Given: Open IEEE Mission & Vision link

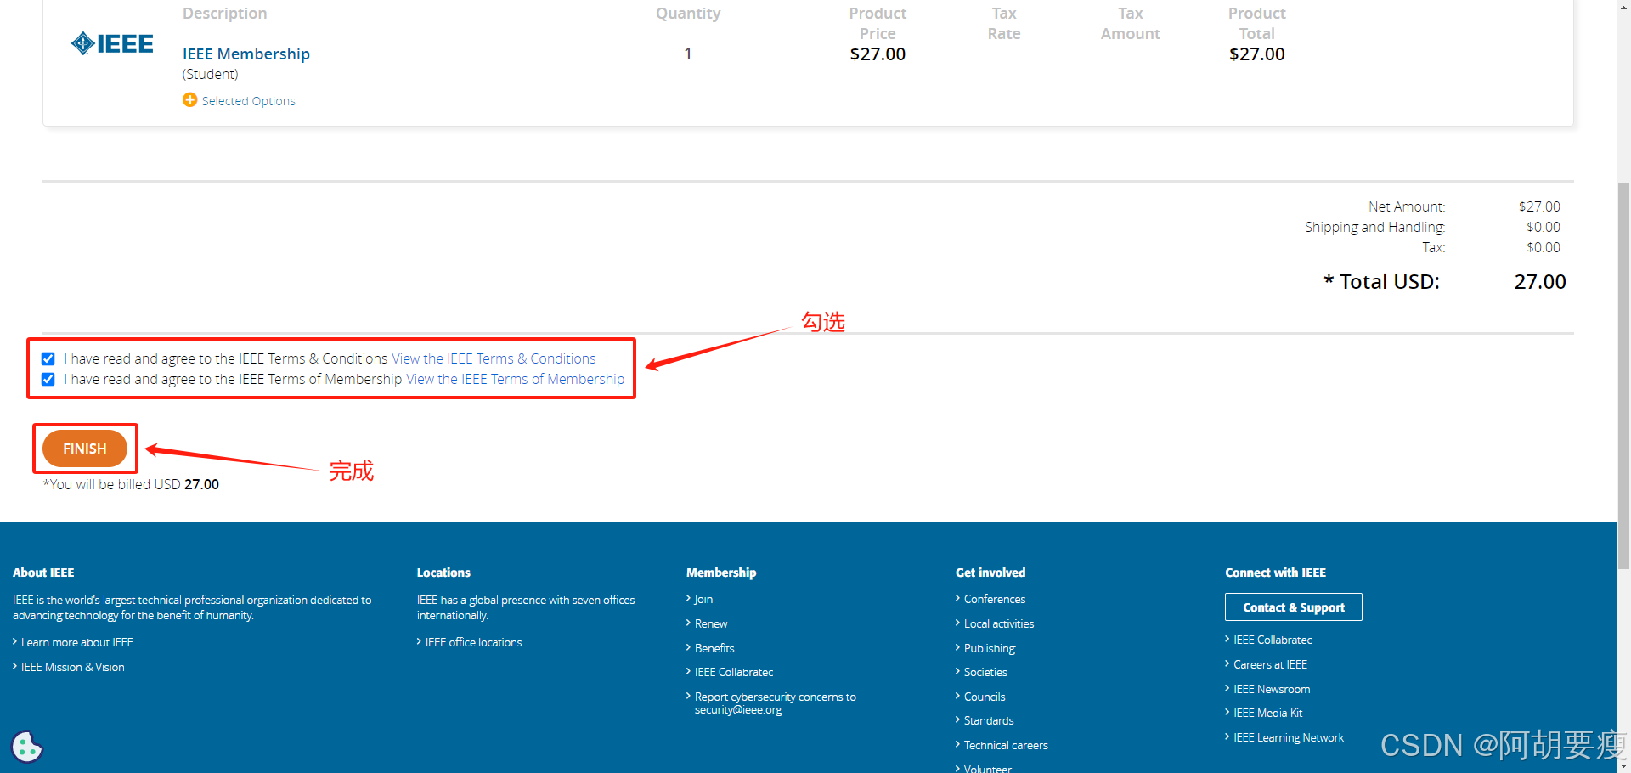Looking at the screenshot, I should tap(73, 667).
